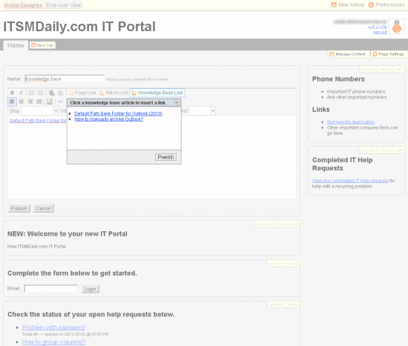Viewport: 408px width, 346px height.
Task: Edit the Completed IT Help Requests widget
Action: pyautogui.click(x=398, y=150)
